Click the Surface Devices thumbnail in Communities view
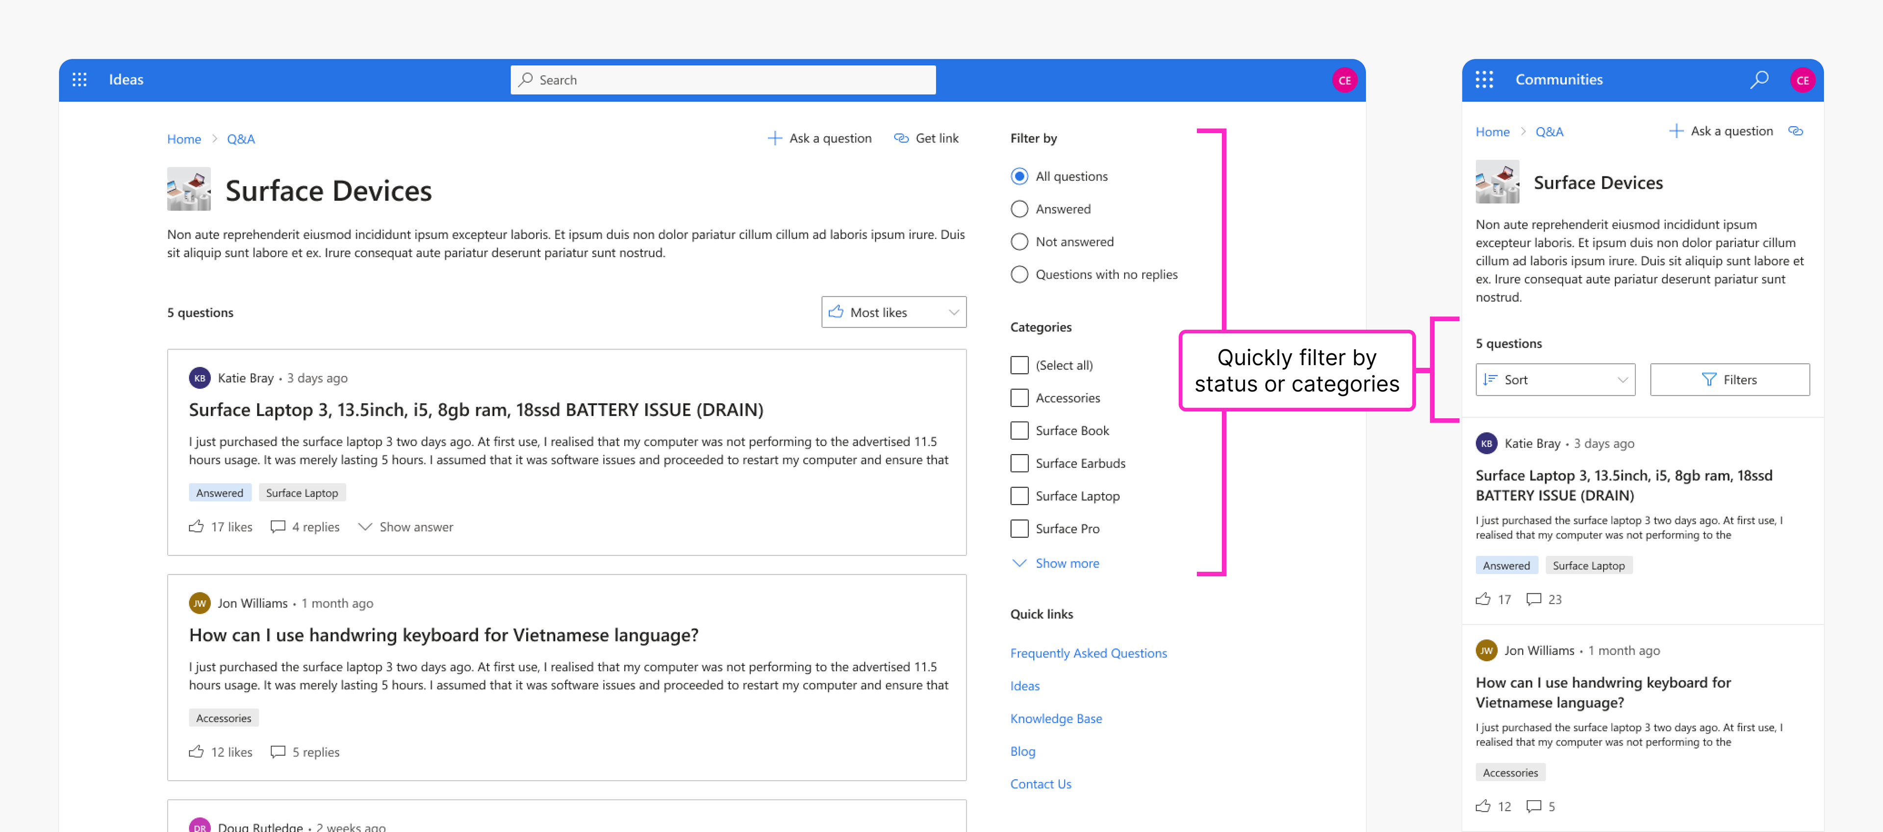The image size is (1883, 832). pyautogui.click(x=1497, y=182)
